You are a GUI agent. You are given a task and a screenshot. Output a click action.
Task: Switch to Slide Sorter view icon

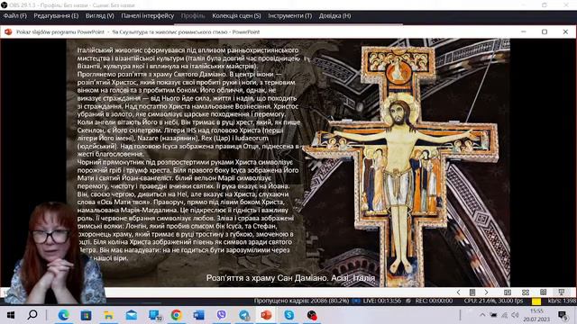tap(526, 292)
